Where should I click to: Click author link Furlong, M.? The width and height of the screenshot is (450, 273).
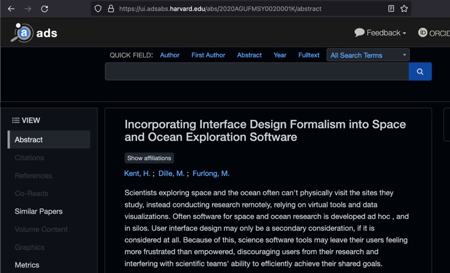(211, 174)
